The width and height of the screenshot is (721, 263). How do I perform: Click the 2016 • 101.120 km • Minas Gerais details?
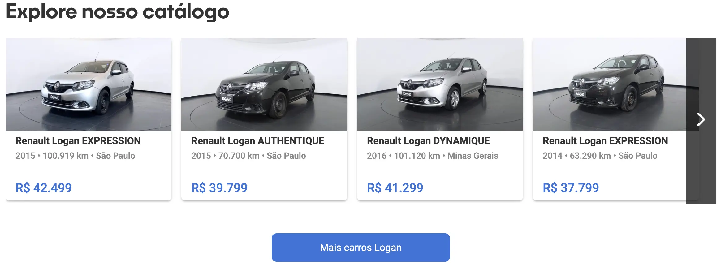click(433, 156)
